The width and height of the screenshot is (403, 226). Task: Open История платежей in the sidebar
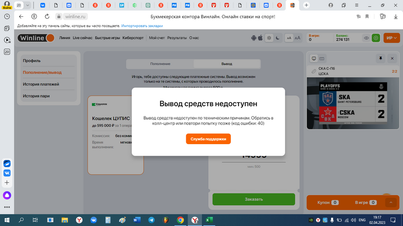pos(41,84)
